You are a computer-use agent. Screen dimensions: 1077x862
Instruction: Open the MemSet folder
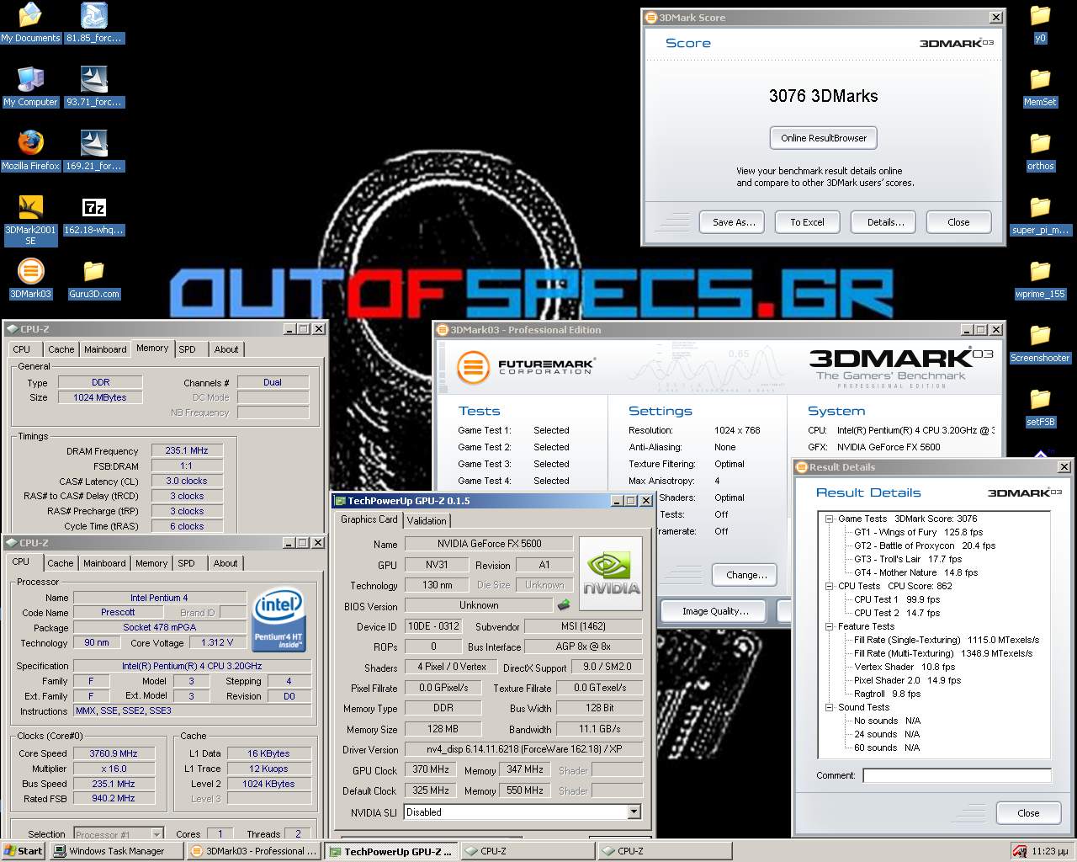point(1040,87)
